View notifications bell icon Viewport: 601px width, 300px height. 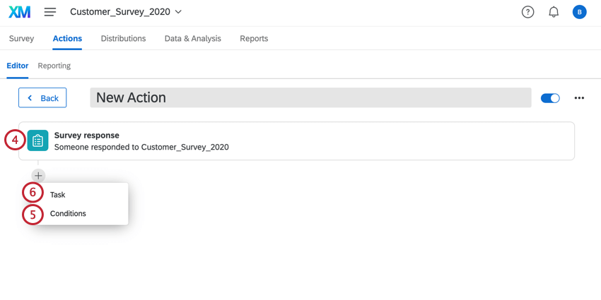(x=554, y=12)
